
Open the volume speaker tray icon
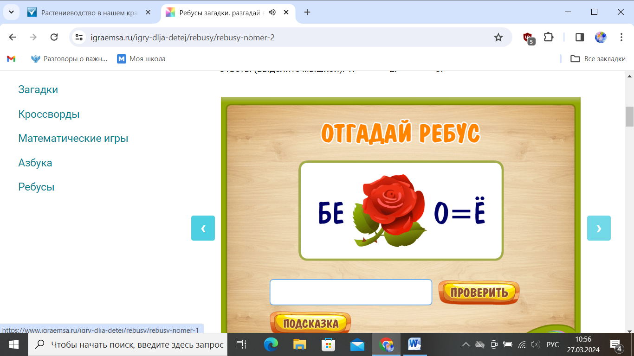click(x=535, y=344)
